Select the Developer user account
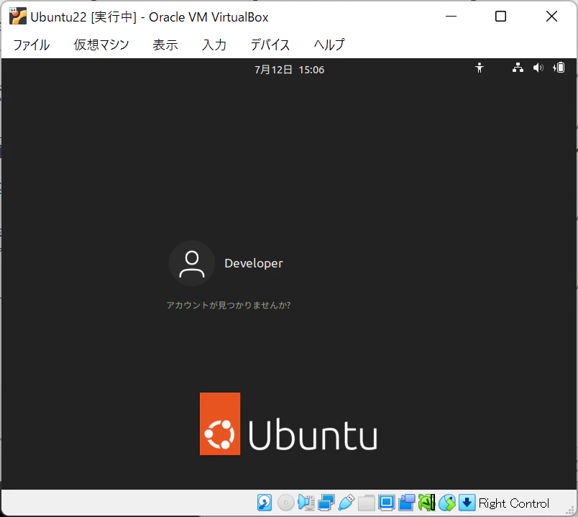 click(x=254, y=263)
